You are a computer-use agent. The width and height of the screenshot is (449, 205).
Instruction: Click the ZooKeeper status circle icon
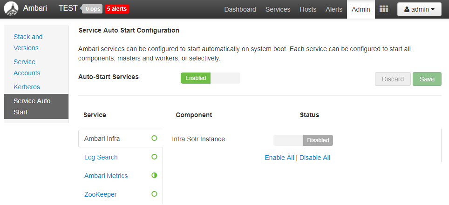[x=154, y=194]
